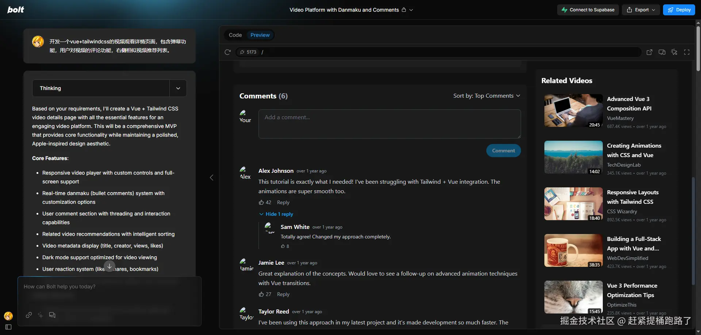Click the Add a comment text field

click(389, 124)
